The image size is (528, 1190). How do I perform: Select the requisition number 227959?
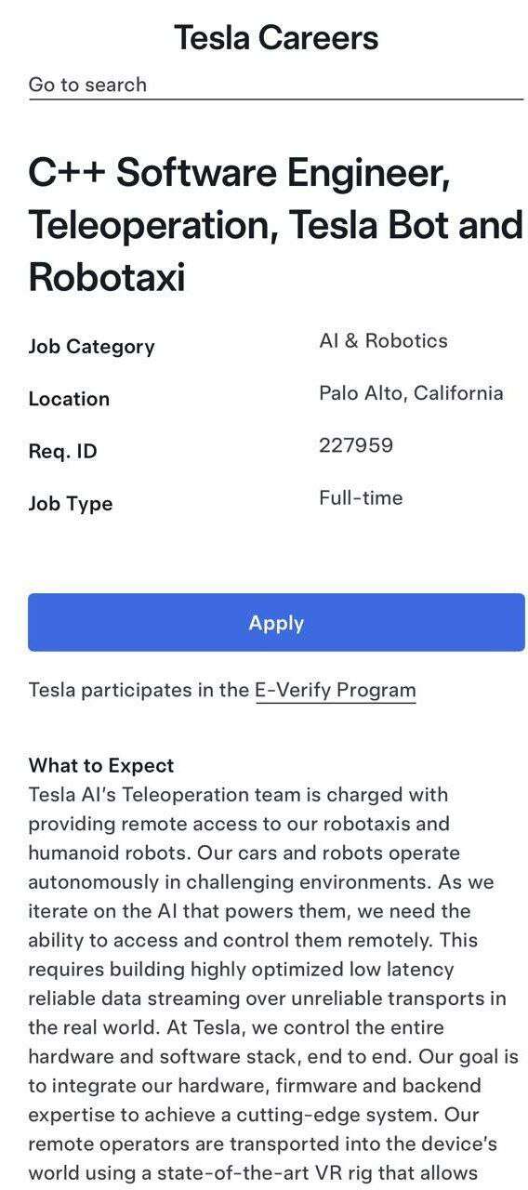(x=356, y=445)
